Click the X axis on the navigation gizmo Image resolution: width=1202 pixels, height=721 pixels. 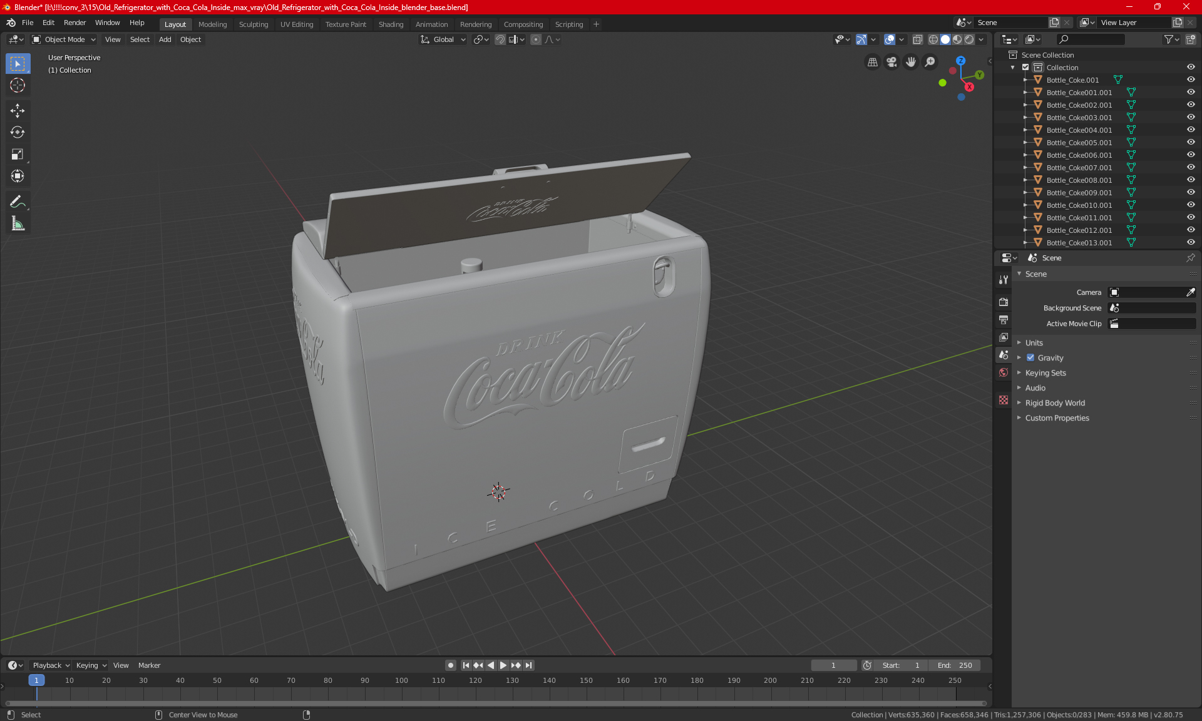[969, 87]
